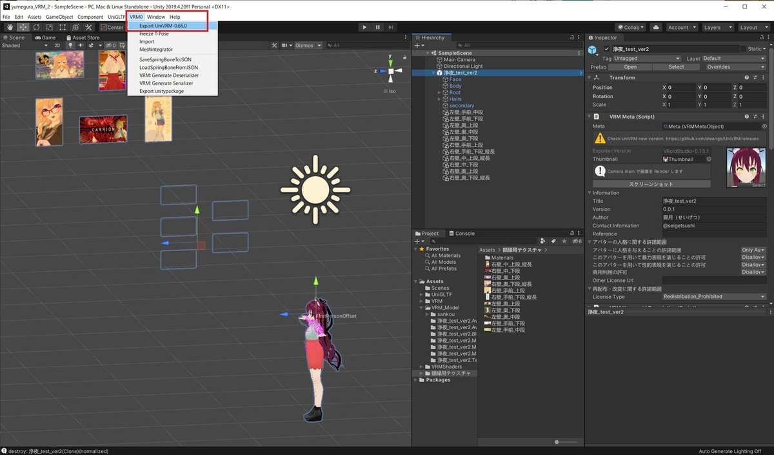Screen dimensions: 774x455
Task: Toggle hidden packages visibility in Project
Action: pos(577,241)
